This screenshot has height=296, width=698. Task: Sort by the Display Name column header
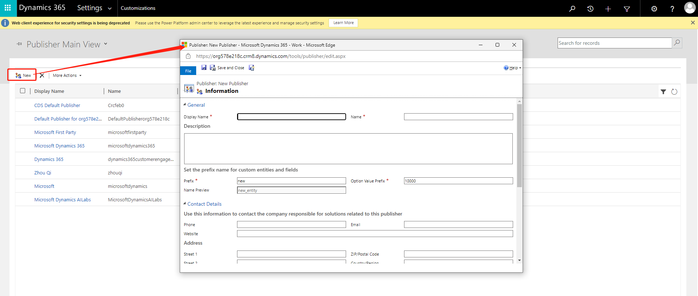49,91
